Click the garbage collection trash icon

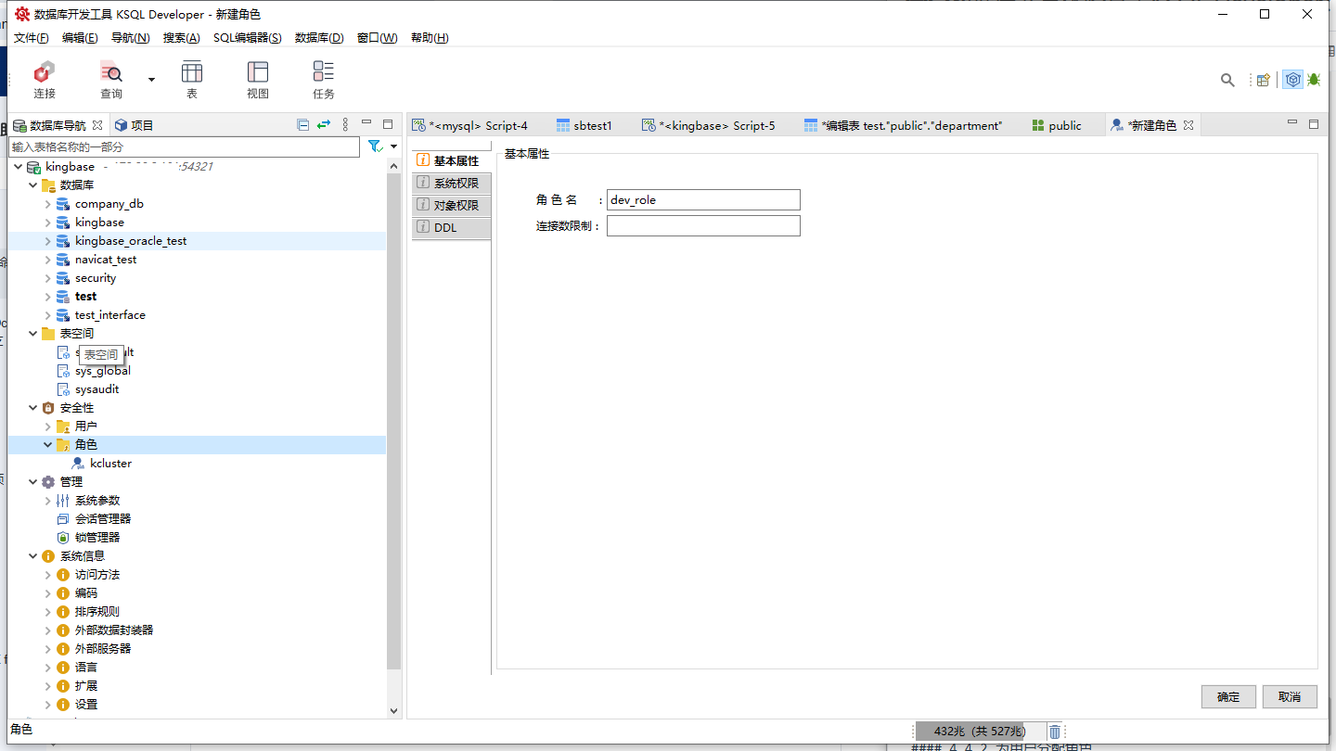[x=1055, y=732]
